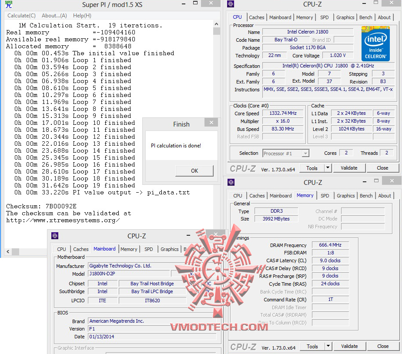The width and height of the screenshot is (402, 354).
Task: Click Validate in Memory CPU-Z window
Action: click(x=349, y=346)
